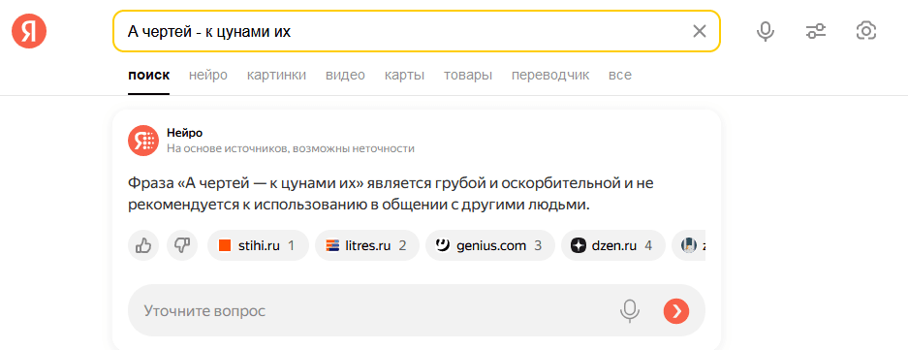The image size is (908, 350).
Task: Open search settings sliders icon
Action: [x=816, y=31]
